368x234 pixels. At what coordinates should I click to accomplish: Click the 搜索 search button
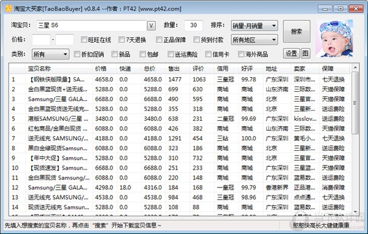[x=296, y=31]
